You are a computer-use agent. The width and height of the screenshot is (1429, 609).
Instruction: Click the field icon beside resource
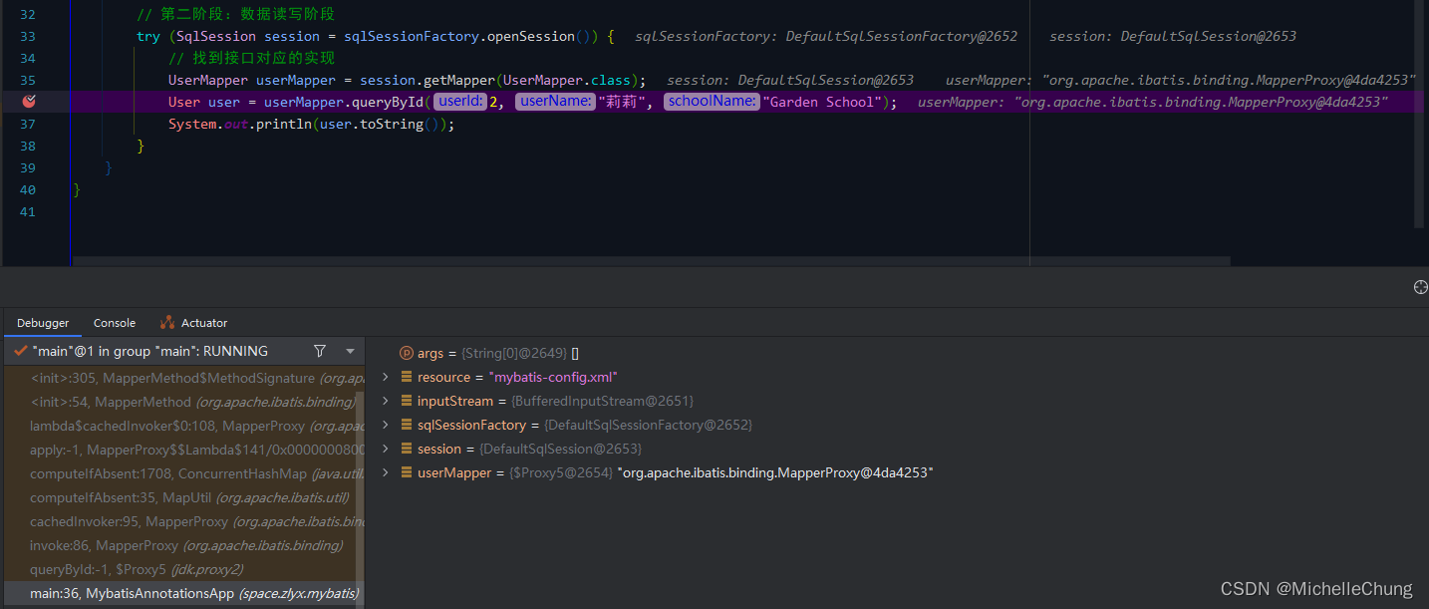click(x=407, y=377)
